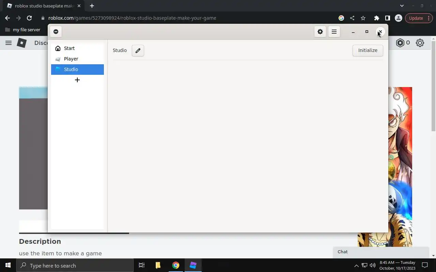Open Roblox settings gear on the page

click(420, 43)
